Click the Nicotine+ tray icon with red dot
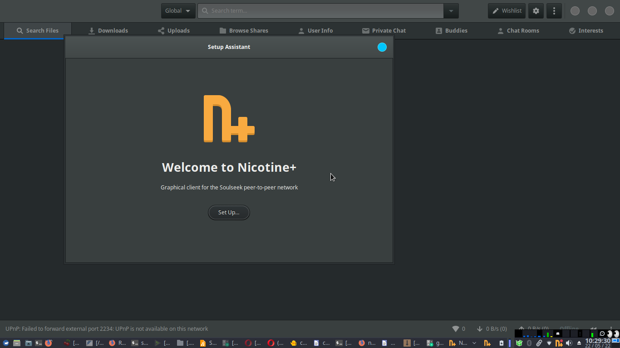The width and height of the screenshot is (620, 348). [559, 343]
